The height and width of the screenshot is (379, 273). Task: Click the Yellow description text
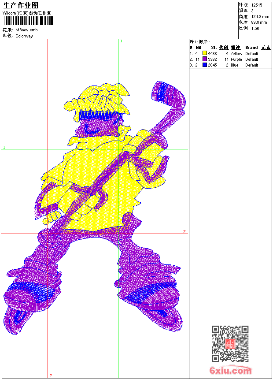[x=236, y=54]
